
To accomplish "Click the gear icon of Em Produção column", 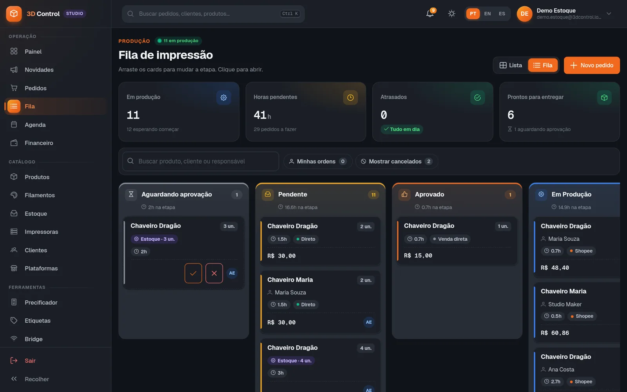I will 541,194.
